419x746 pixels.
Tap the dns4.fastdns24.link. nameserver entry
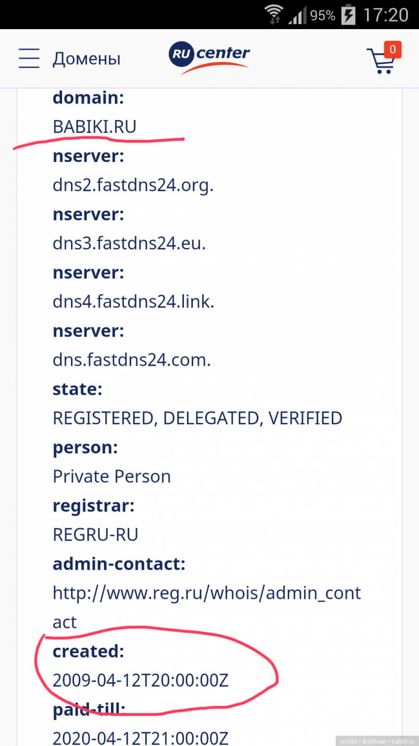134,302
